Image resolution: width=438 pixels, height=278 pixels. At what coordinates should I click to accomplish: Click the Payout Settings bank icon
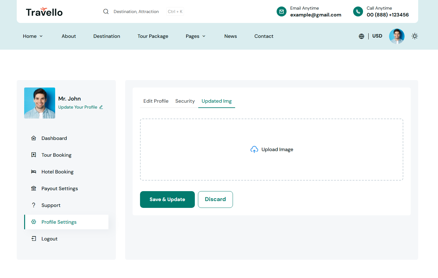point(34,188)
